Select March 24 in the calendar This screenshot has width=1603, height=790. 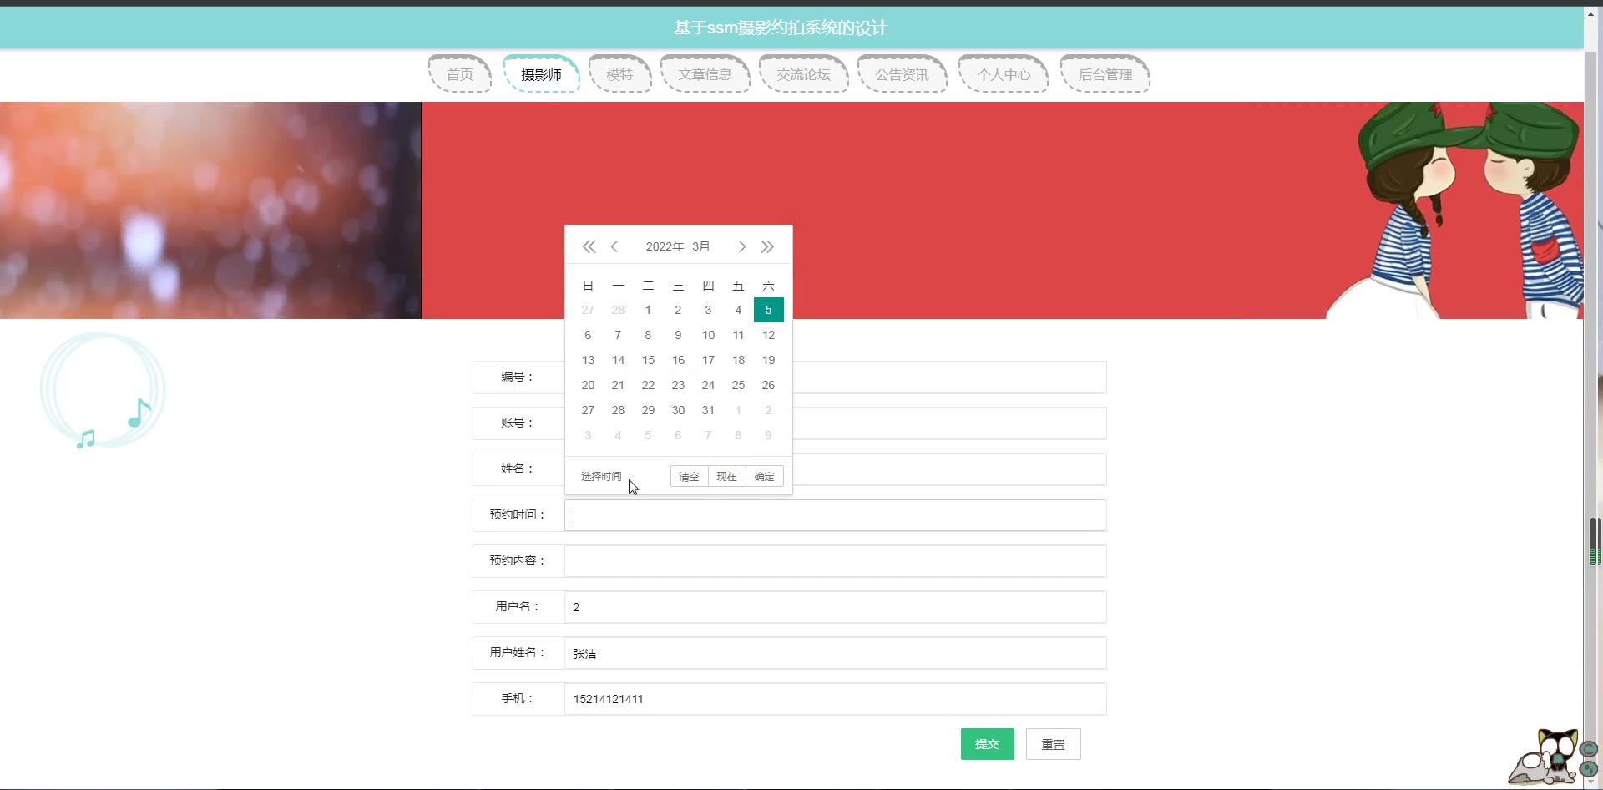click(x=708, y=385)
